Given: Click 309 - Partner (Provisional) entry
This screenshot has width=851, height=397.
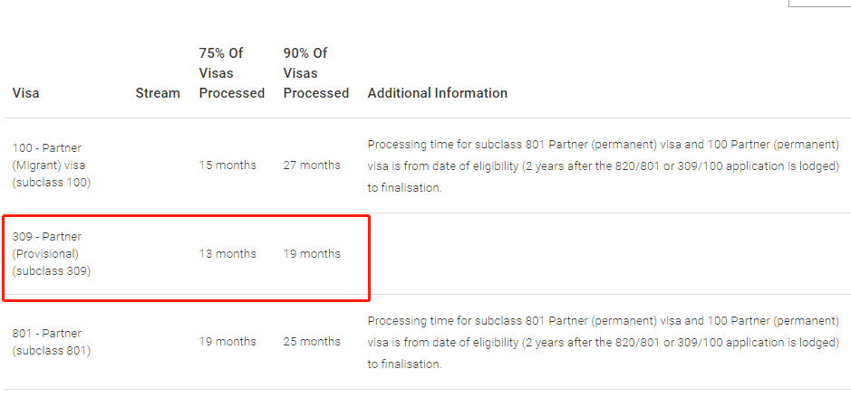Looking at the screenshot, I should pos(52,254).
